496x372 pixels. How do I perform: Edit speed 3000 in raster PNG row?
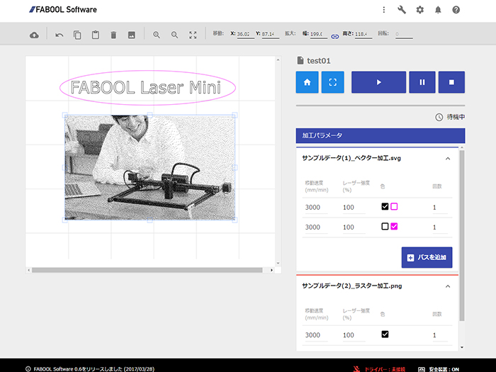click(316, 335)
